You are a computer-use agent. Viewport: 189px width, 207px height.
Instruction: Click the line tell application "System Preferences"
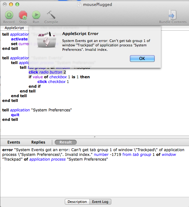coord(37,110)
